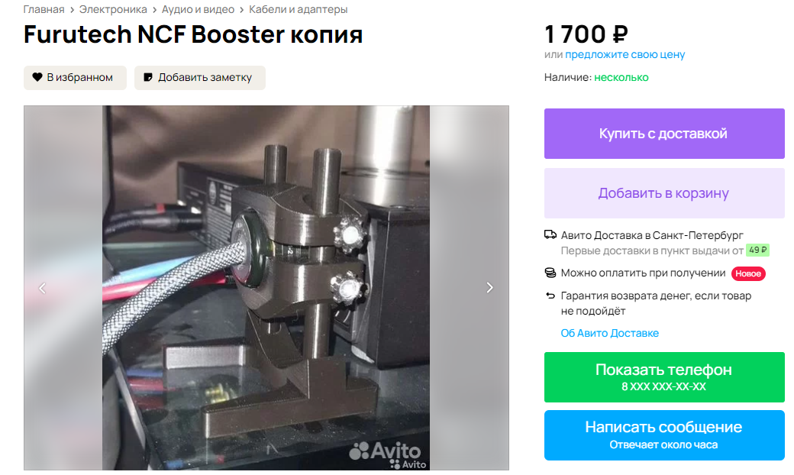This screenshot has width=794, height=475.
Task: Show previous photo with left arrow
Action: tap(43, 288)
